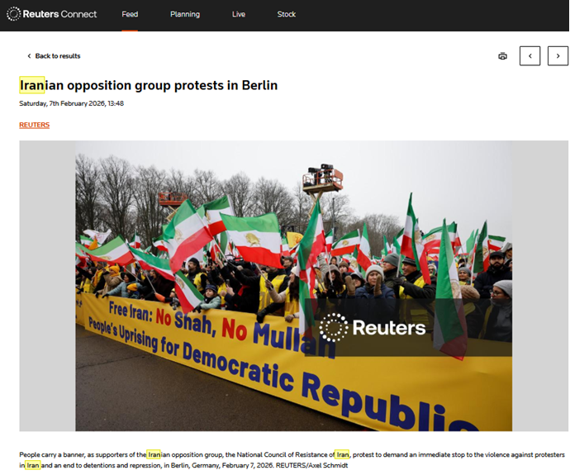Click highlighted Iran after "Resistance of" in caption
This screenshot has height=475, width=570.
(x=342, y=454)
